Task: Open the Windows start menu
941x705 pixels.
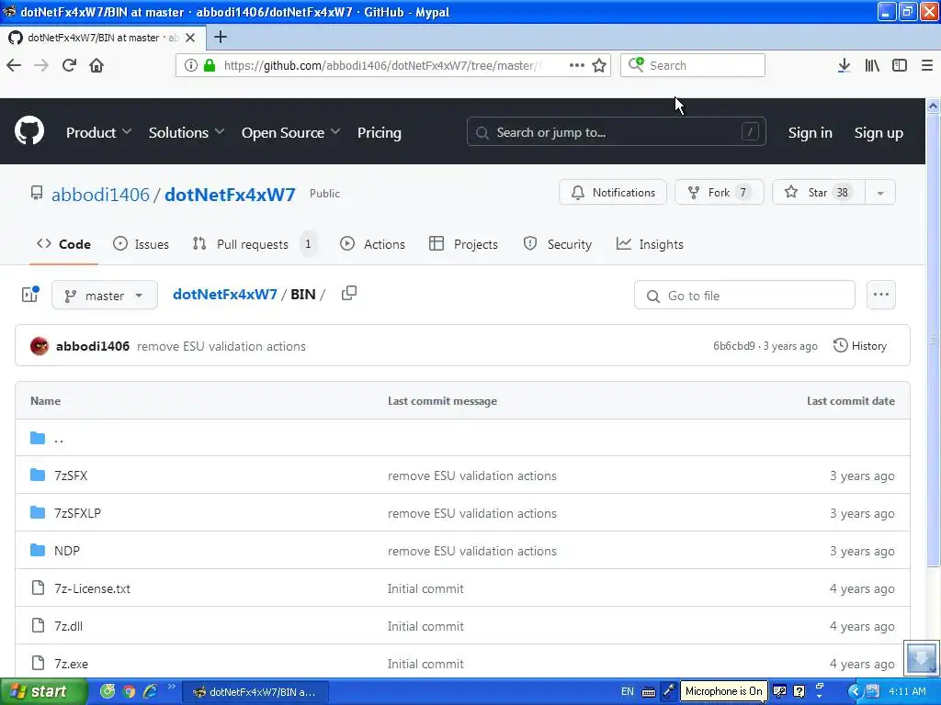Action: coord(43,691)
